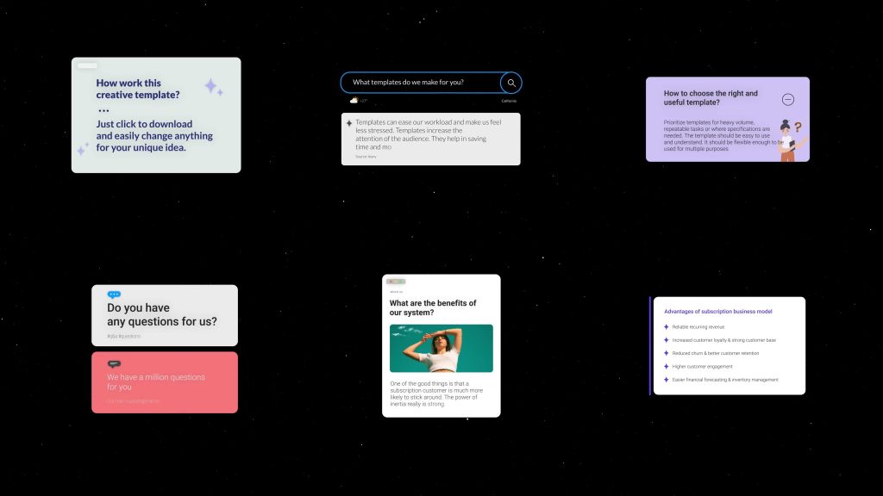
Task: Click the dark chat bubble on red card
Action: [114, 364]
